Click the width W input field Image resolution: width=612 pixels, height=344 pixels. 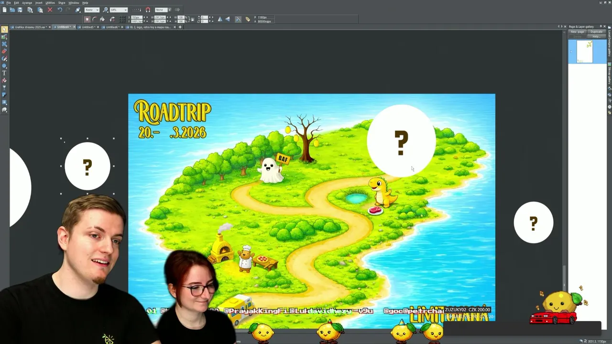click(x=160, y=17)
